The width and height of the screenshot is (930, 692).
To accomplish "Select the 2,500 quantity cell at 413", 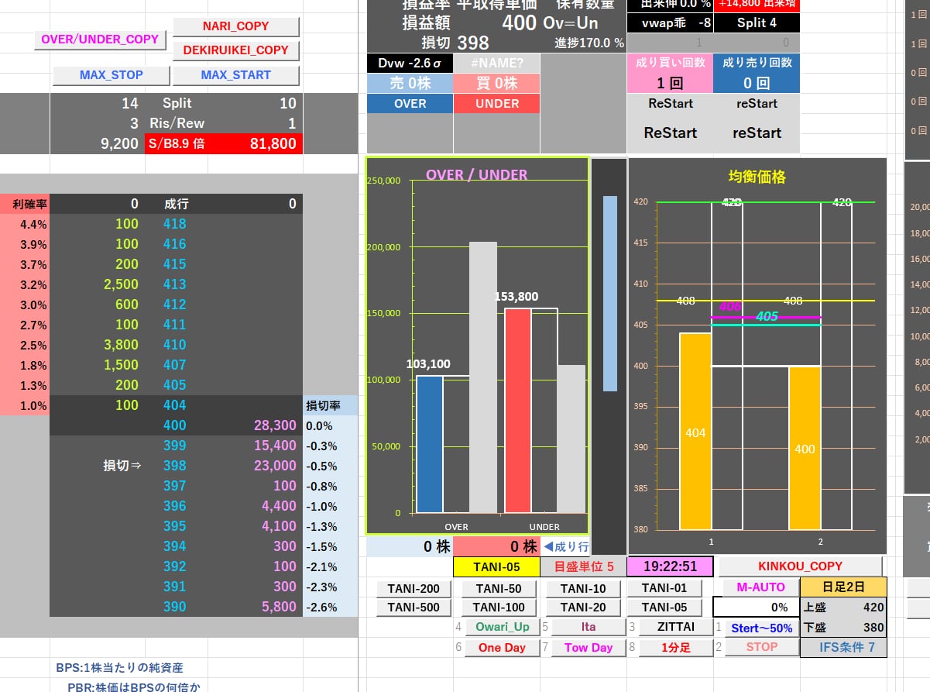I will click(x=97, y=284).
